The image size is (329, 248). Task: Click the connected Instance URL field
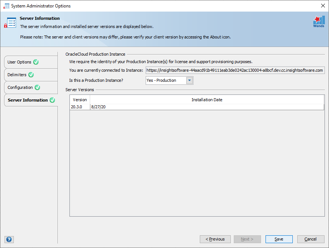click(x=235, y=70)
